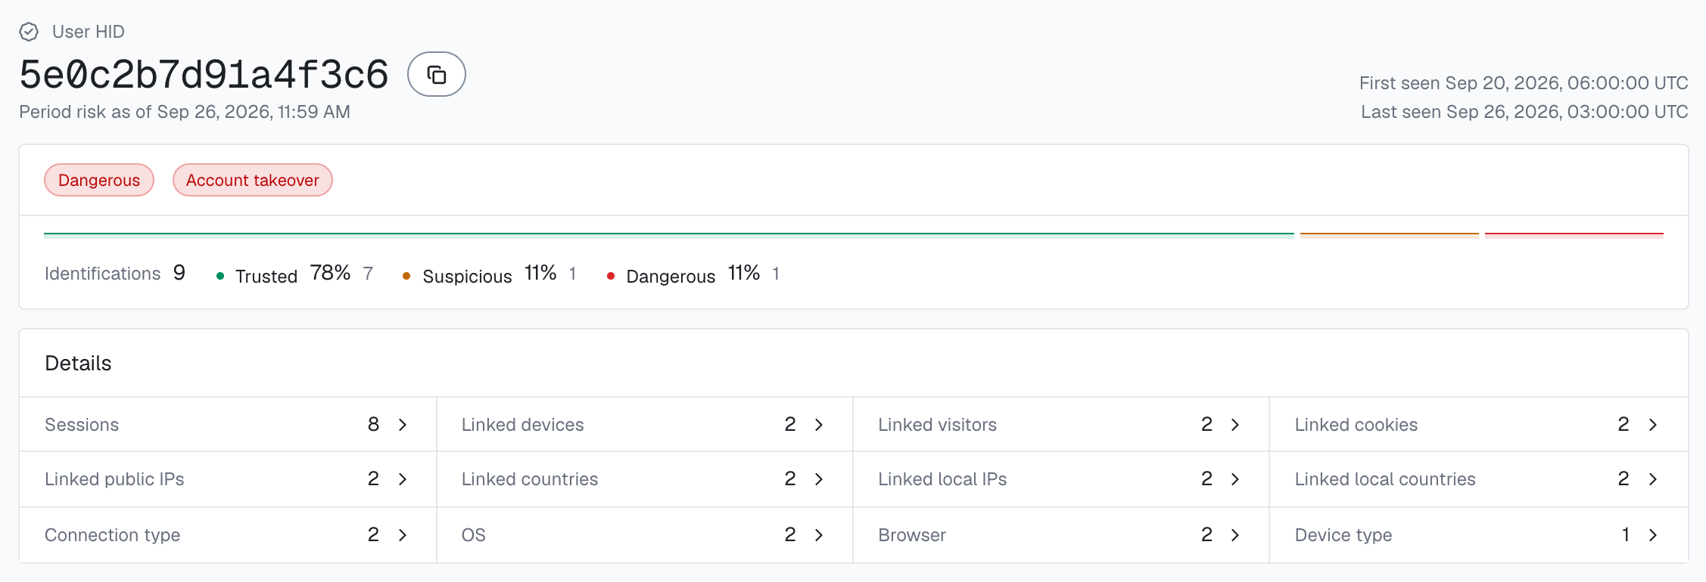Expand the Linked devices chevron
The height and width of the screenshot is (582, 1706).
tap(819, 425)
